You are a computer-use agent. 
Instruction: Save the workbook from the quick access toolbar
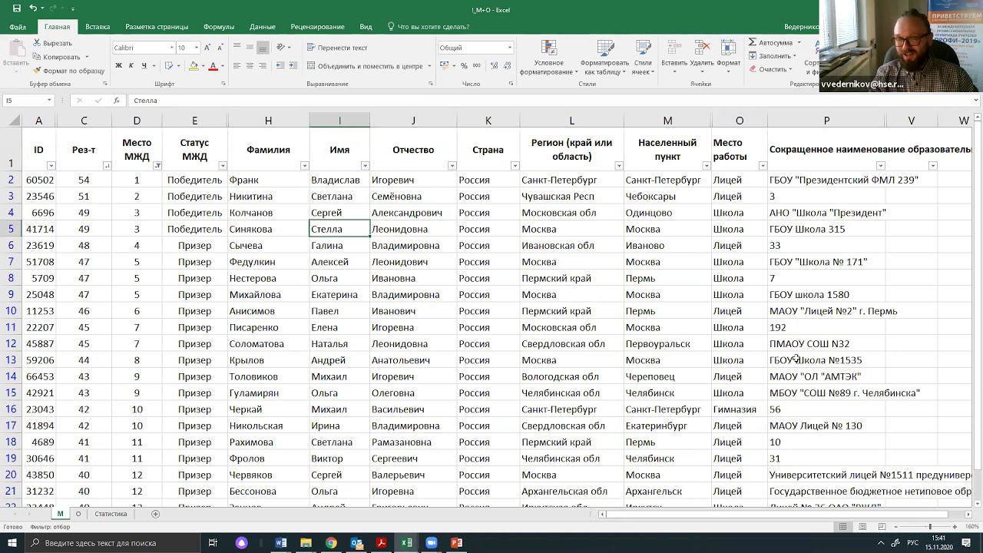pos(16,8)
